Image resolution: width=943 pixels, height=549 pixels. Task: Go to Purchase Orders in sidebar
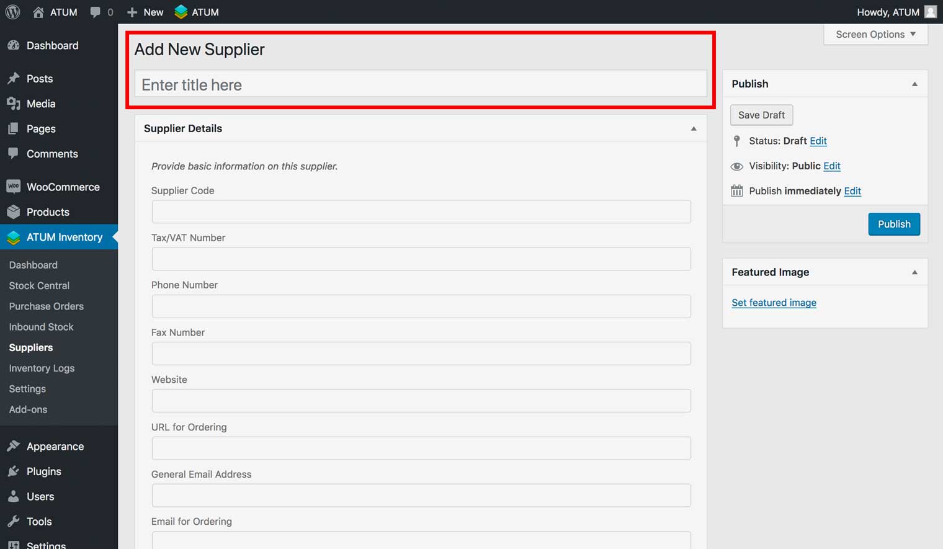click(x=46, y=306)
